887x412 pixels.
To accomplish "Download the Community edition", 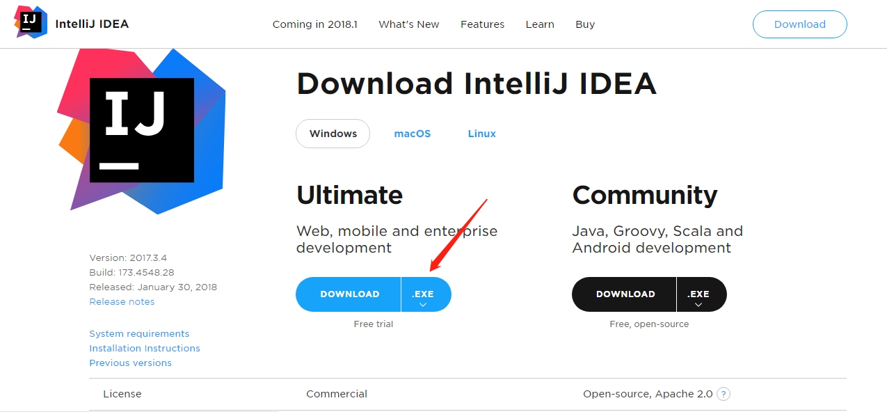I will point(625,294).
